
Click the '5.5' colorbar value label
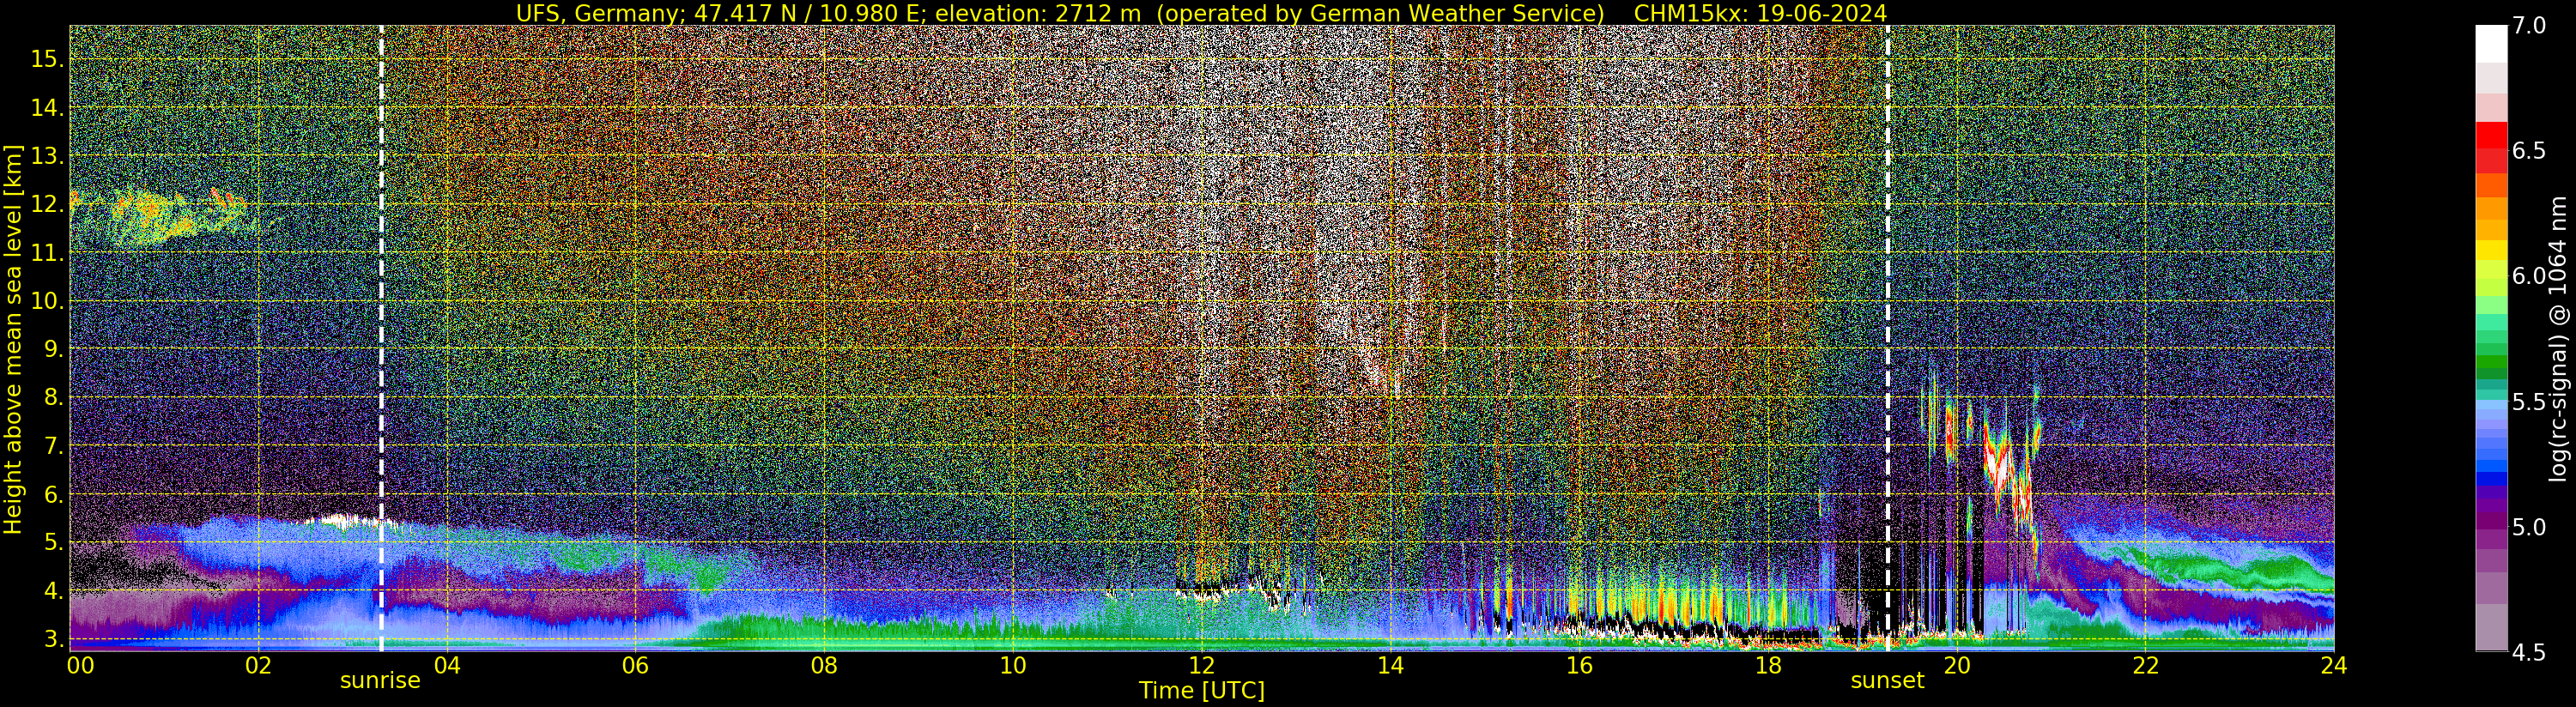coord(2529,402)
